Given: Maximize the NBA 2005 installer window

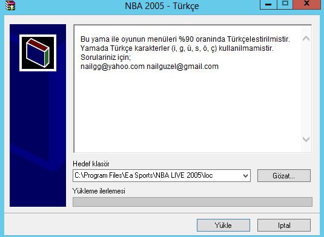Looking at the screenshot, I should tap(285, 5).
